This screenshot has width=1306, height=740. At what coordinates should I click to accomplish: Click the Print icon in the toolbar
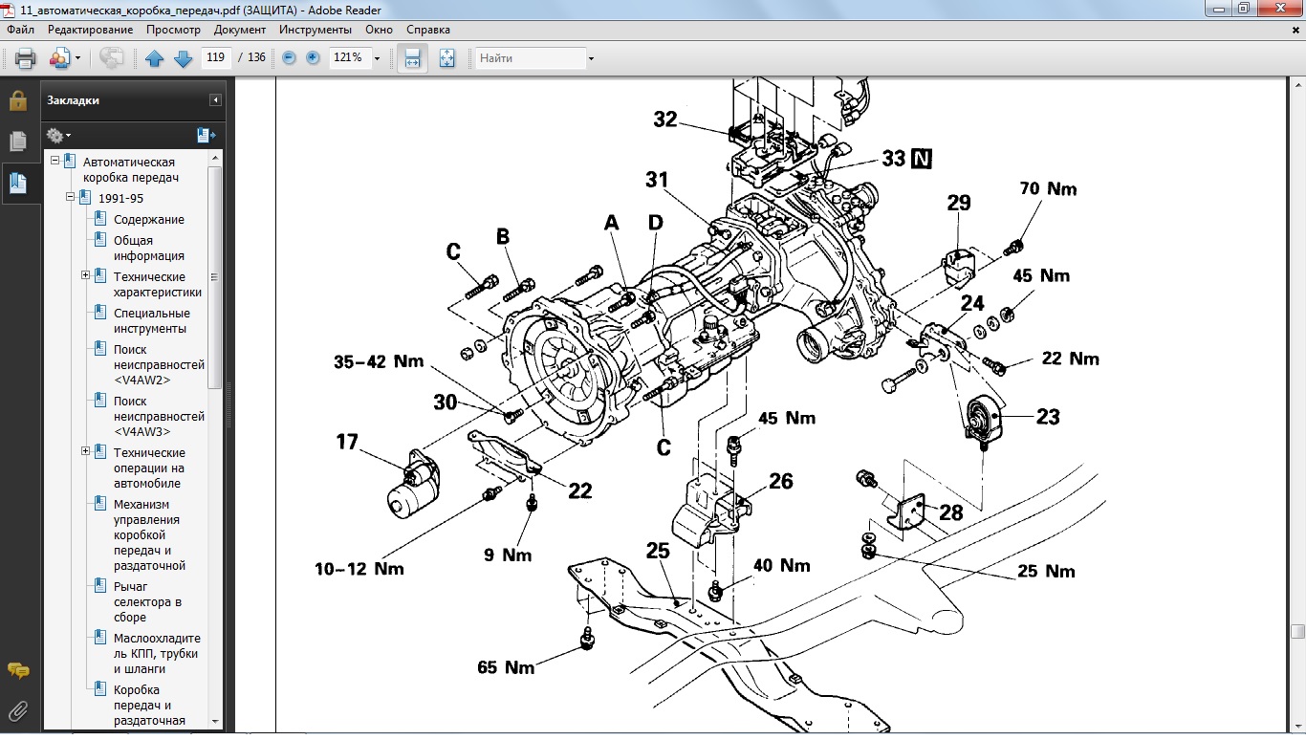[26, 58]
